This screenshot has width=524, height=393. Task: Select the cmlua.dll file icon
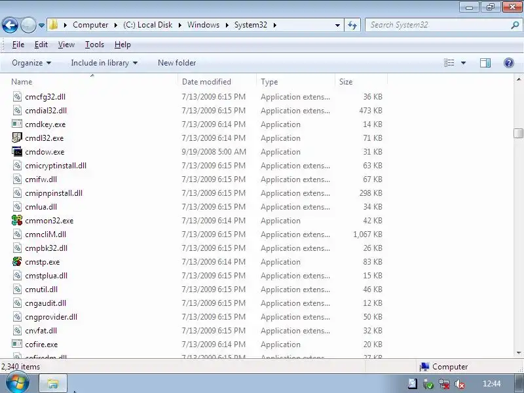(x=17, y=206)
